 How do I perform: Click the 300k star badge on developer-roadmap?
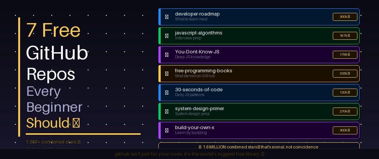[x=345, y=17]
